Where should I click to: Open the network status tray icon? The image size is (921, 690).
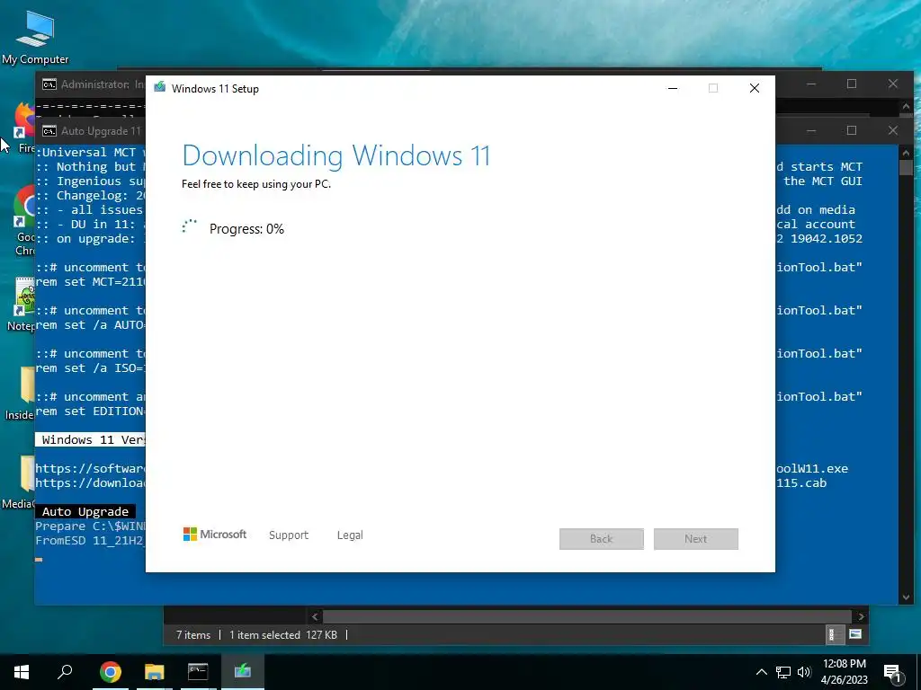click(x=783, y=672)
